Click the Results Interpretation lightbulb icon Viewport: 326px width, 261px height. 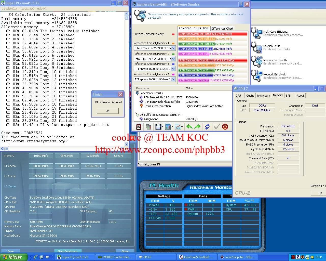point(141,106)
